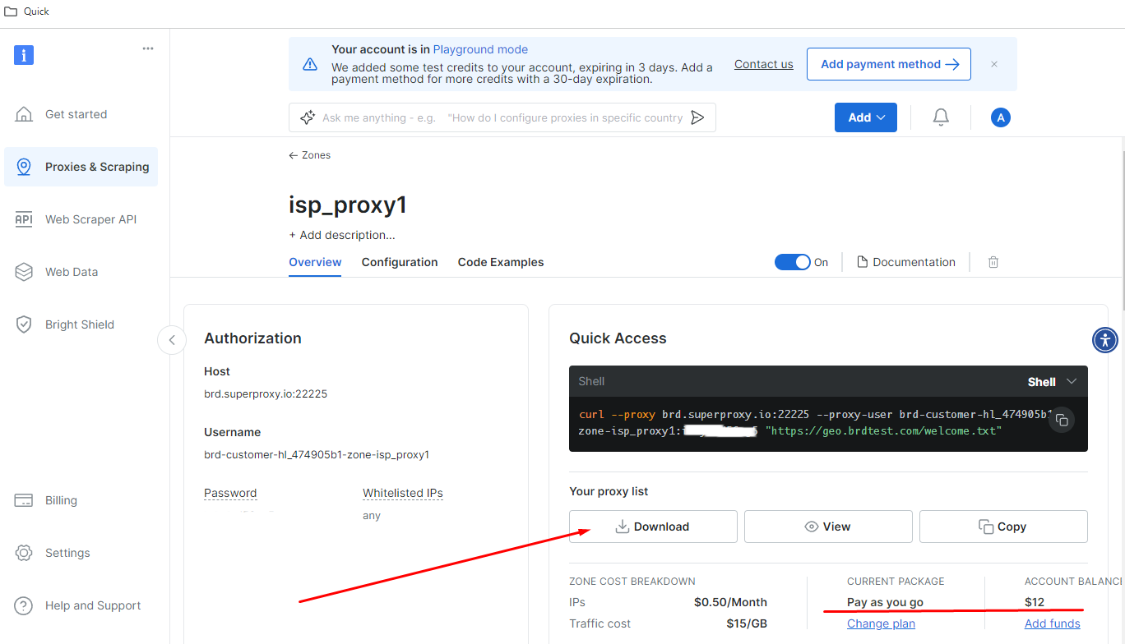Click the Password label
Screen dimensions: 1125x644
(x=230, y=493)
